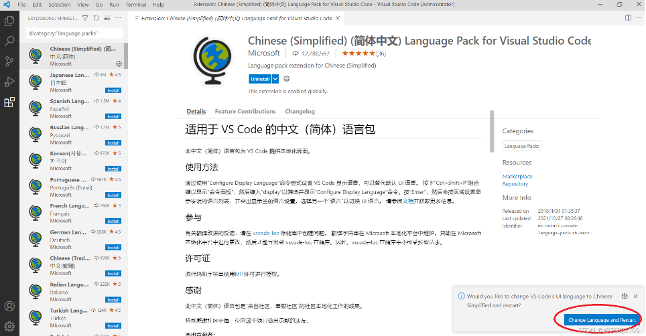Open the Selection menu
This screenshot has height=336, width=646.
pos(60,5)
